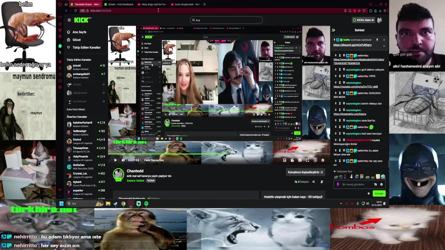Open the juisuki followed channel
Viewport: 445px width, 250px height.
pyautogui.click(x=86, y=67)
